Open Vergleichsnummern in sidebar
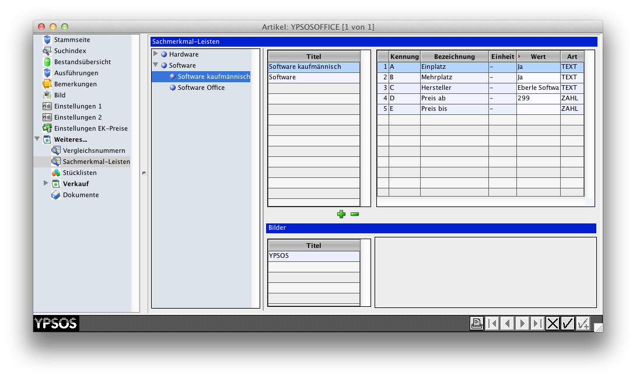The image size is (636, 378). (93, 150)
